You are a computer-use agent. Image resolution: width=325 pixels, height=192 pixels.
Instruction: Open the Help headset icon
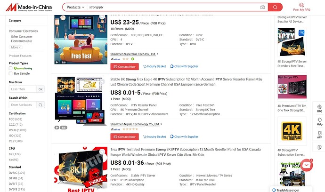click(x=319, y=121)
